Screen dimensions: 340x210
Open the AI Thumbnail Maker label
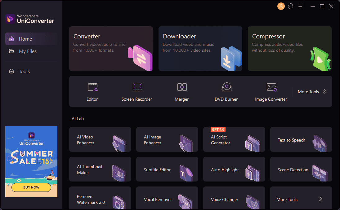click(x=89, y=169)
